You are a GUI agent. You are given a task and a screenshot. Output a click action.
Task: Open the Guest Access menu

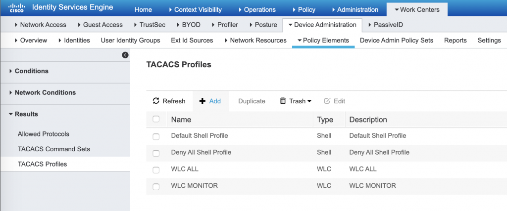(100, 25)
